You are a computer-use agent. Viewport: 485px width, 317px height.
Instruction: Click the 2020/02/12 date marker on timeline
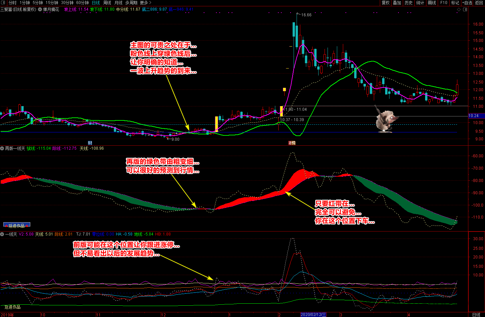tap(313, 315)
